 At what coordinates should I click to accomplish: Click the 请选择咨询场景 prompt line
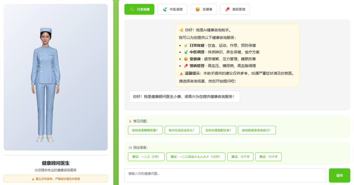point(207,81)
